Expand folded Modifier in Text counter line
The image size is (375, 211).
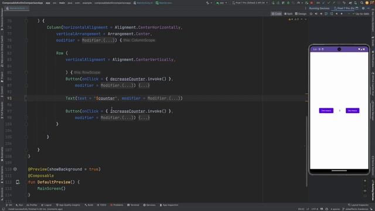coord(163,98)
